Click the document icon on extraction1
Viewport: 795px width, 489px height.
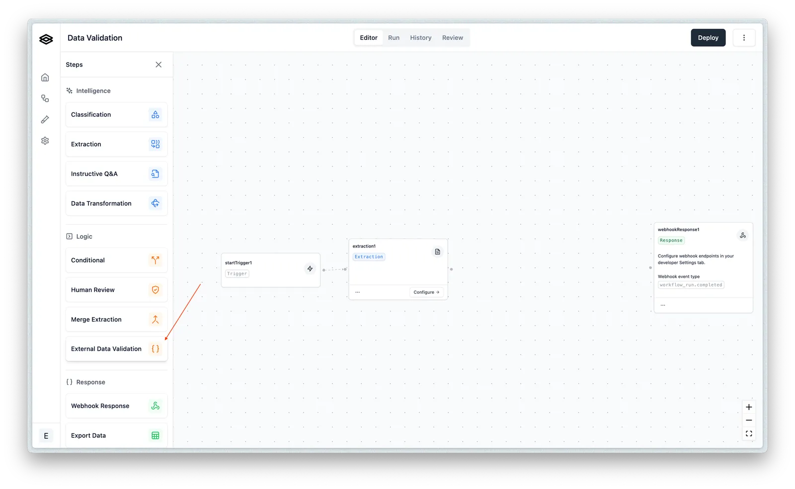tap(438, 252)
